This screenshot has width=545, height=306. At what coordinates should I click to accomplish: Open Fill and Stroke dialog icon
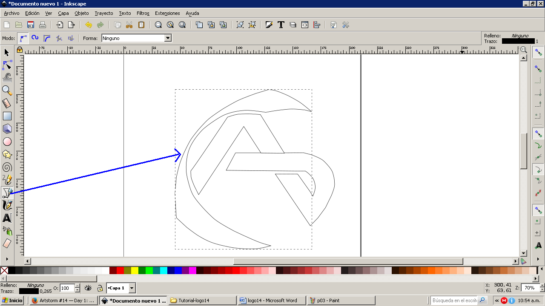point(269,25)
